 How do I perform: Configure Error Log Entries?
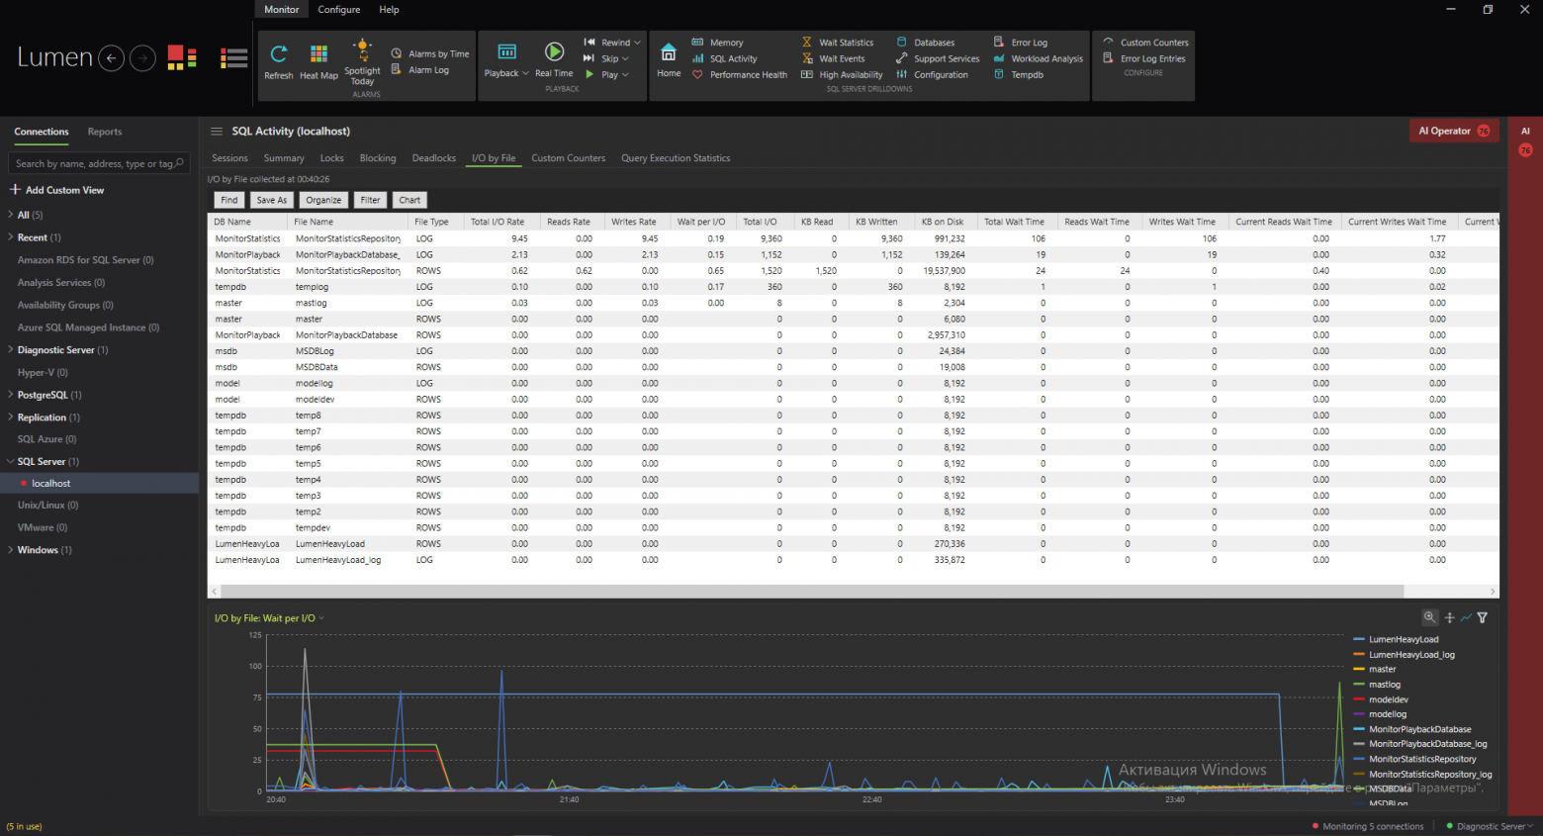[x=1143, y=58]
